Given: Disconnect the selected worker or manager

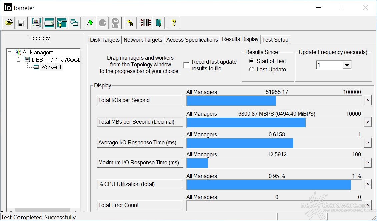Looking at the screenshot, I should click(146, 23).
